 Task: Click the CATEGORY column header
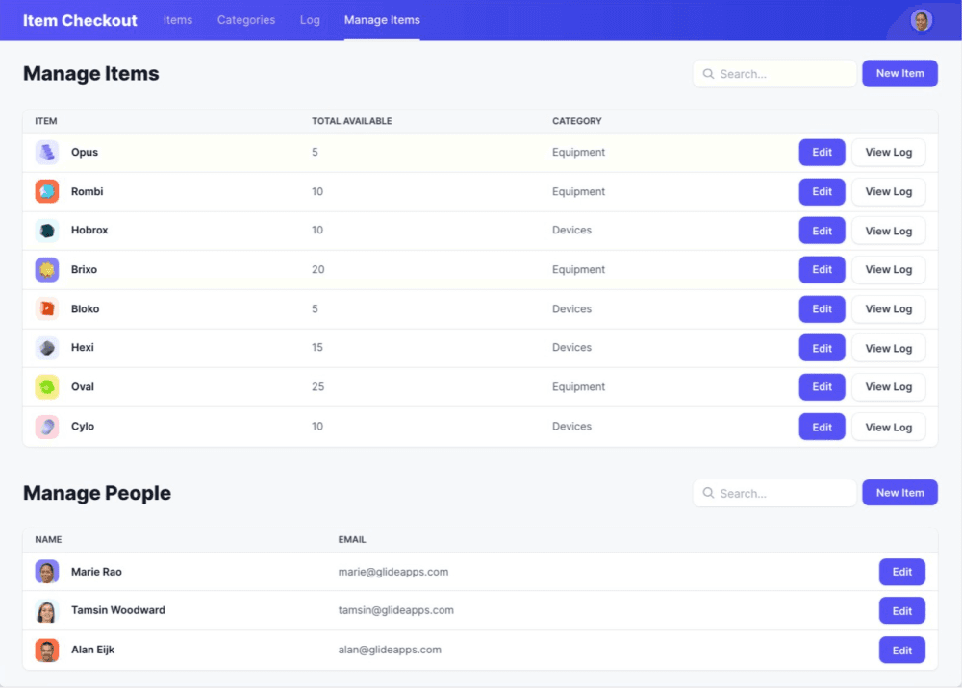pos(576,121)
